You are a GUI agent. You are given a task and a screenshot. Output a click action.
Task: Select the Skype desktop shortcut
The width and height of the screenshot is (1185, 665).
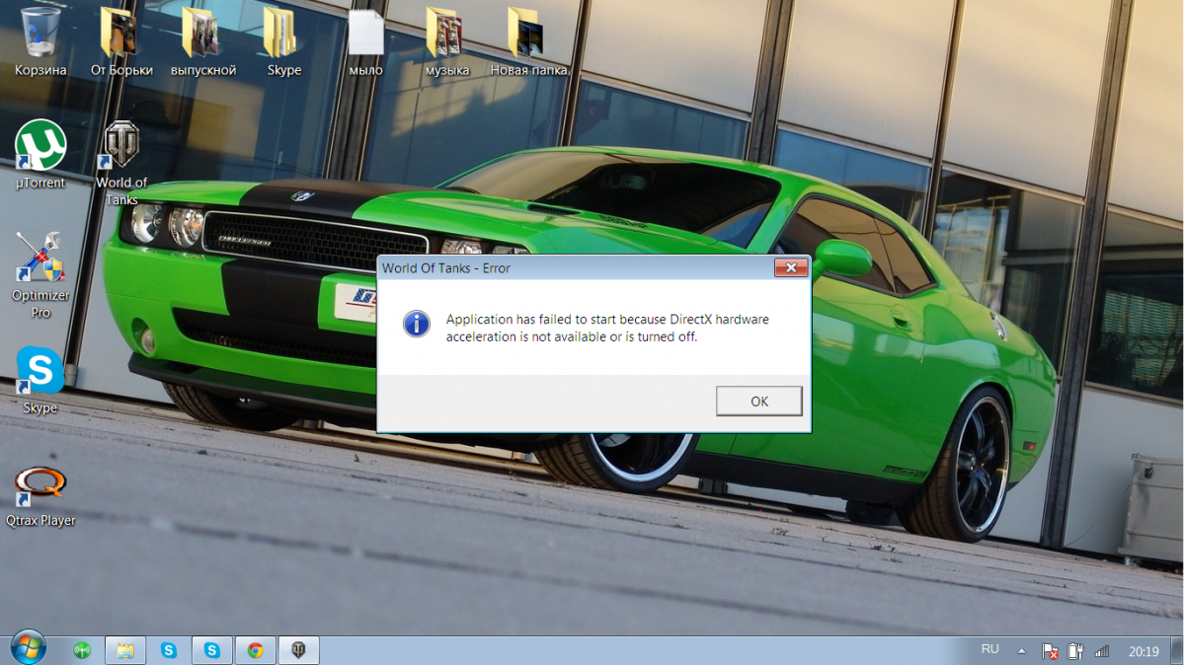coord(40,380)
